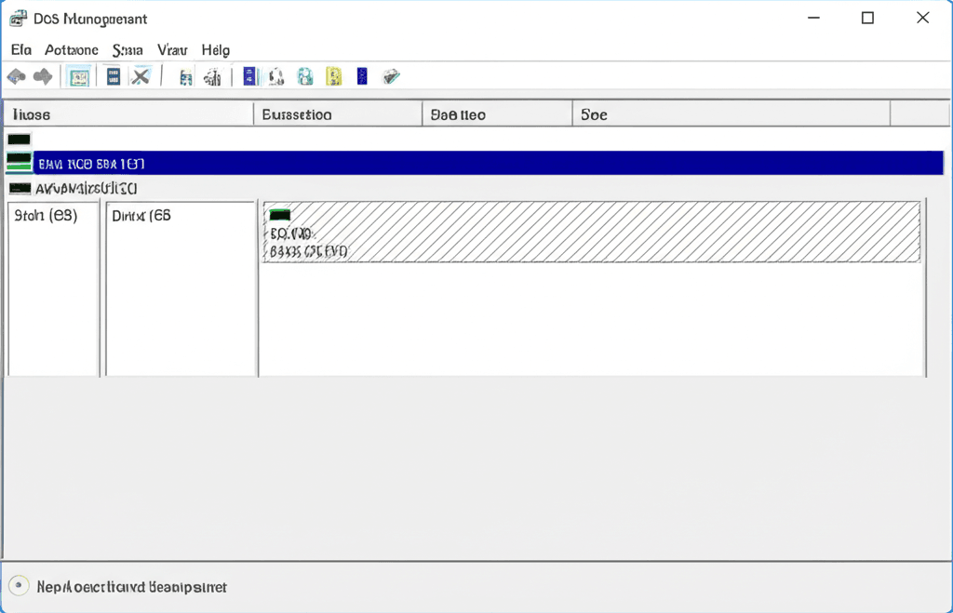
Task: Open the Action menu
Action: click(x=70, y=49)
